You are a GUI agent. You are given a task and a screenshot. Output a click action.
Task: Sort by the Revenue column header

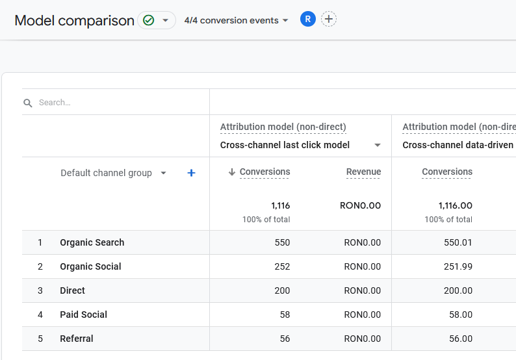[363, 172]
